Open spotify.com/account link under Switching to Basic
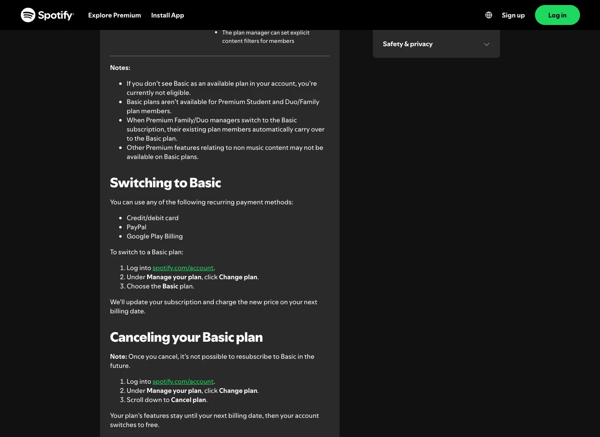 click(183, 268)
